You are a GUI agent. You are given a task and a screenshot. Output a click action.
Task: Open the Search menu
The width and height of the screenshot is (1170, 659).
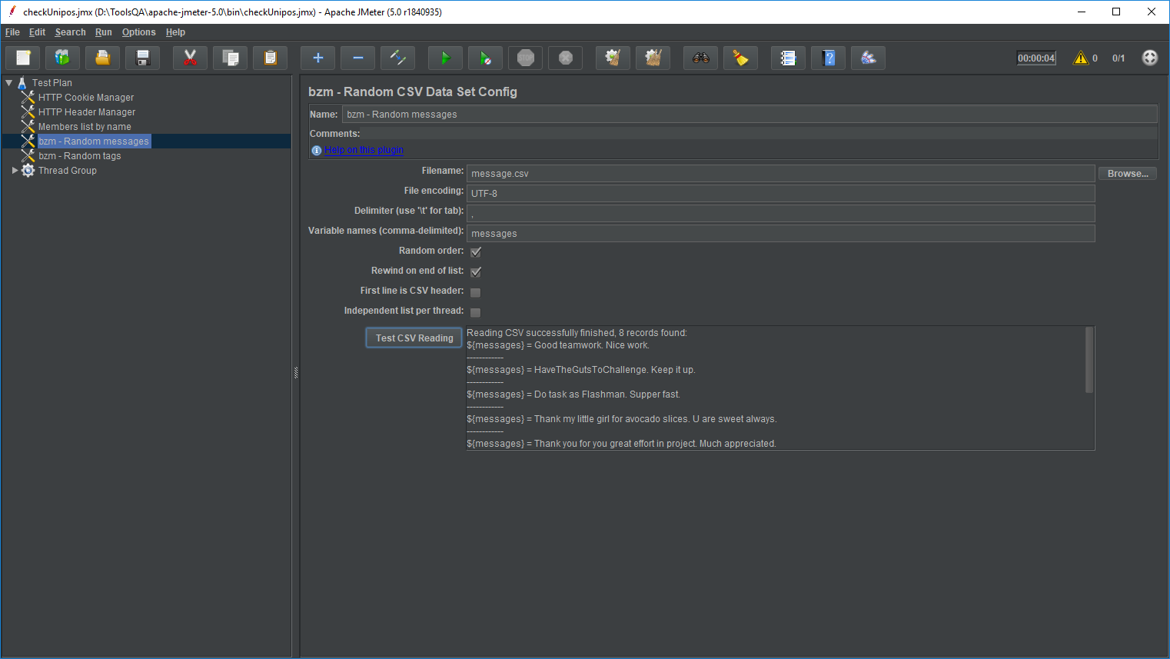point(70,32)
